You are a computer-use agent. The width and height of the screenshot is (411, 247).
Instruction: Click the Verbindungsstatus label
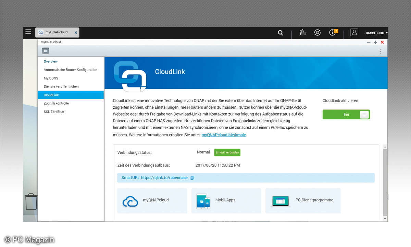[134, 152]
